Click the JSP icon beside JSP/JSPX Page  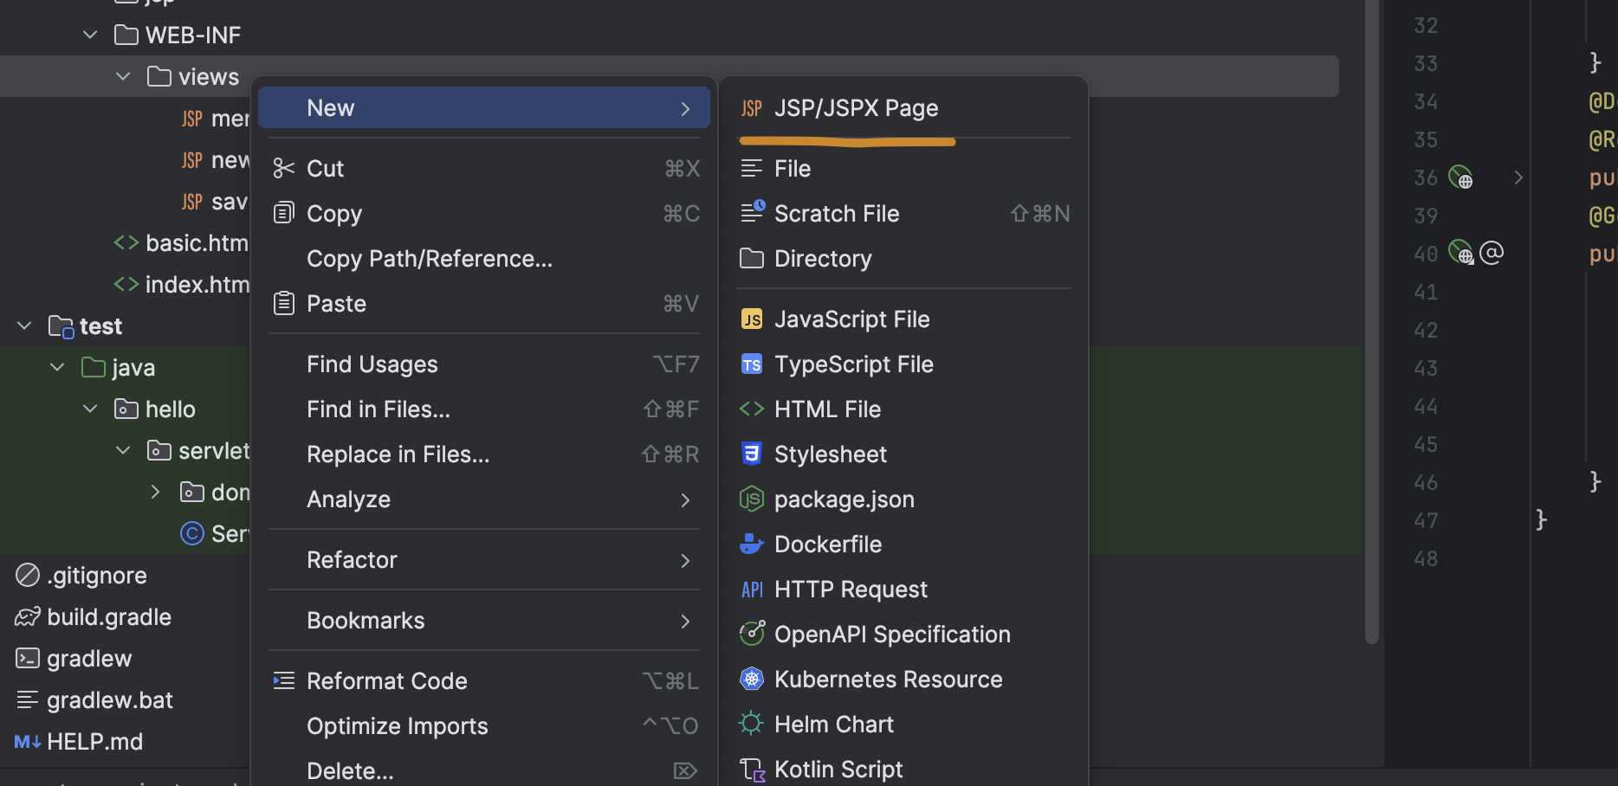[752, 108]
